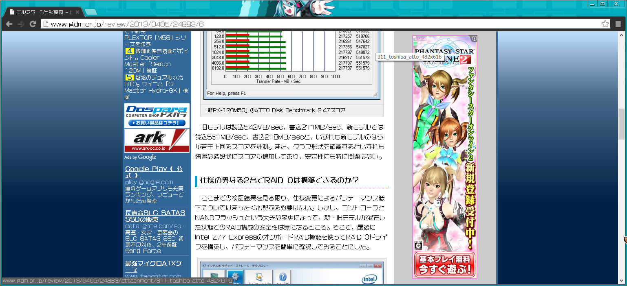Screen dimensions: 627x286
Task: Go back using the browser back arrow
Action: click(x=9, y=24)
